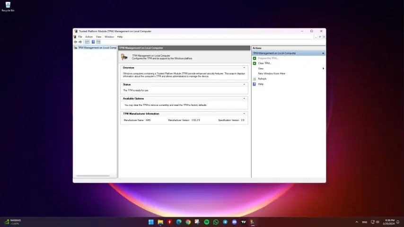Image resolution: width=404 pixels, height=227 pixels.
Task: Click the console tree horizontal scrollbar
Action: pyautogui.click(x=93, y=176)
